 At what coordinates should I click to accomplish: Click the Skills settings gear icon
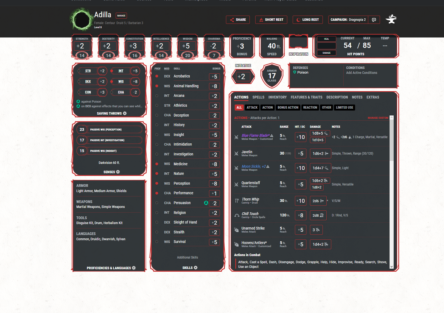click(x=196, y=268)
